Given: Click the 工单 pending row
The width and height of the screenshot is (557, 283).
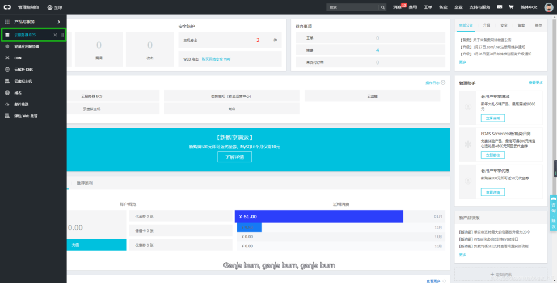Looking at the screenshot, I should (x=370, y=38).
